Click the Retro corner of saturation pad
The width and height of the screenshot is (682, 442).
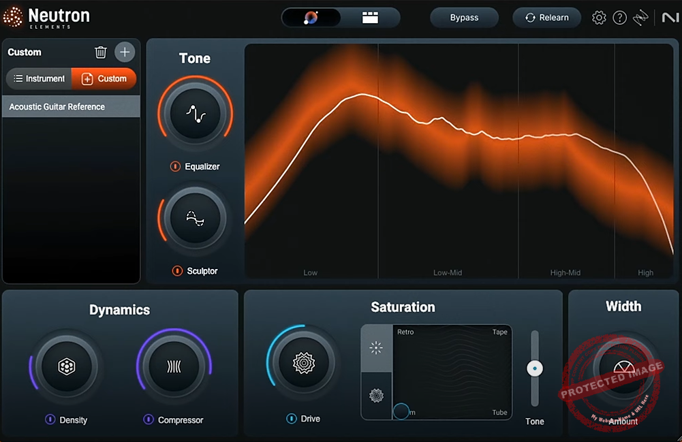[405, 332]
